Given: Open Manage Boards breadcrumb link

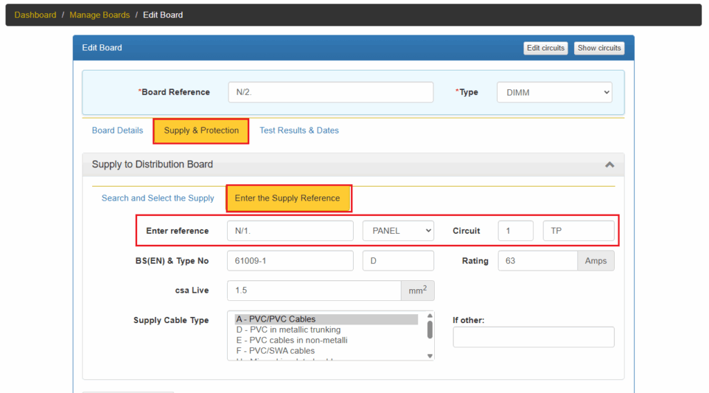Looking at the screenshot, I should [100, 15].
